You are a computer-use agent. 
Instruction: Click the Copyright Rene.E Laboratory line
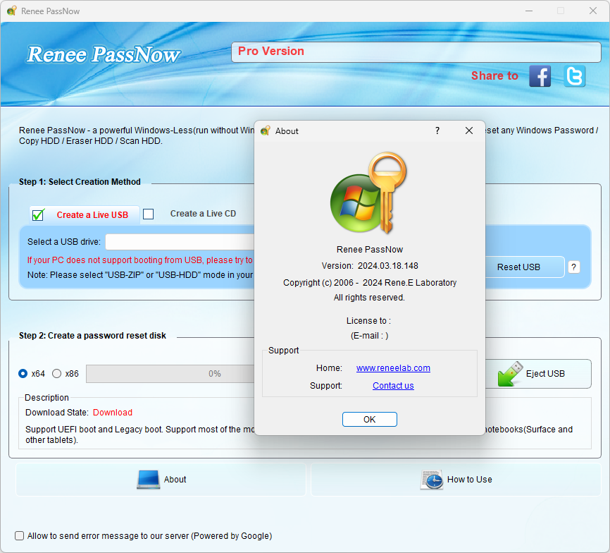pyautogui.click(x=370, y=283)
